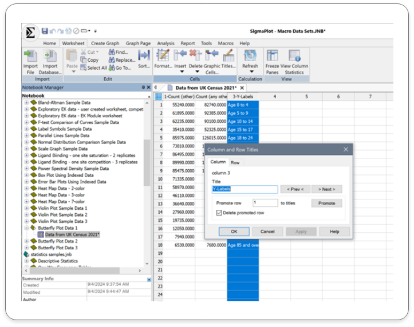The image size is (414, 327).
Task: Open the Format Cells tool
Action: [x=163, y=56]
